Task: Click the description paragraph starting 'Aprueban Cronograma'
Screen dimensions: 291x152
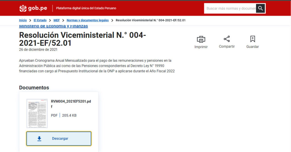Action: pos(97,66)
